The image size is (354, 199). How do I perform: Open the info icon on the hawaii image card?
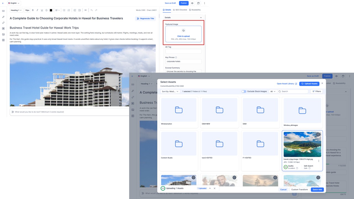pos(318,135)
